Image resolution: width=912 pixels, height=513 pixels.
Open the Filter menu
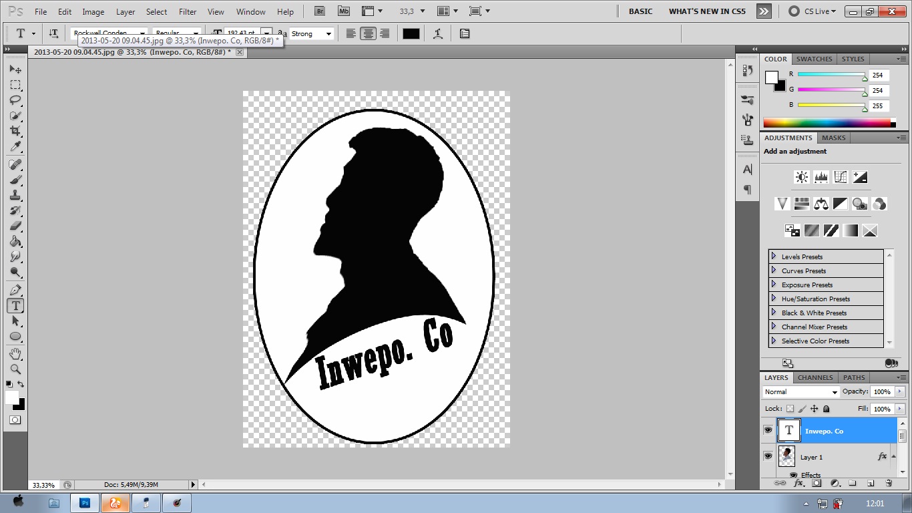point(188,11)
